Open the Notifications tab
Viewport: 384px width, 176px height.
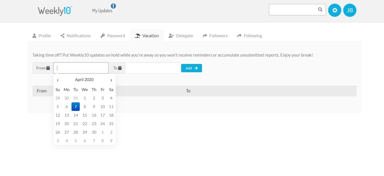pos(76,36)
